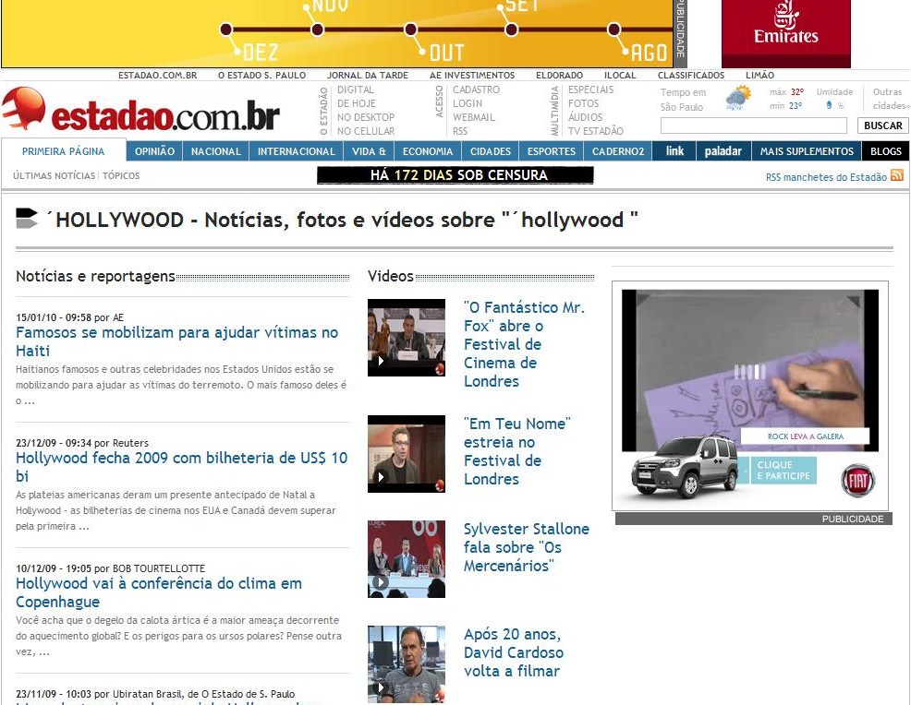Image resolution: width=911 pixels, height=705 pixels.
Task: Open ESTADAO.COM.BR top link
Action: click(157, 76)
